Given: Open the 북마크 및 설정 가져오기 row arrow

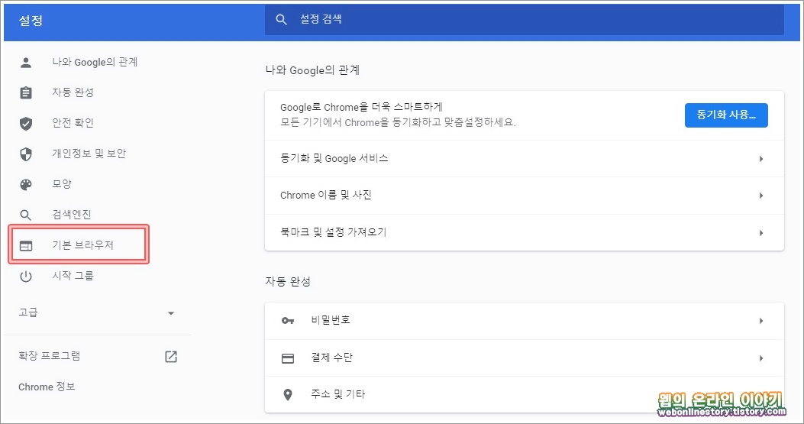Looking at the screenshot, I should [x=761, y=233].
